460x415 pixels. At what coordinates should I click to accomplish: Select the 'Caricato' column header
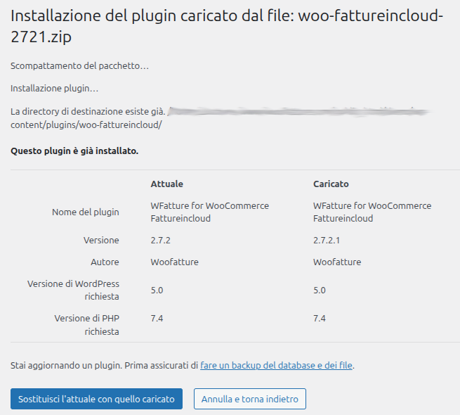click(x=331, y=184)
